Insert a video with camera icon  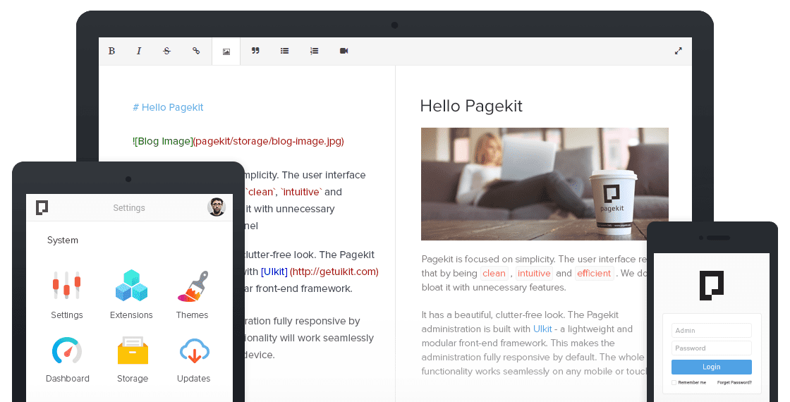tap(344, 51)
